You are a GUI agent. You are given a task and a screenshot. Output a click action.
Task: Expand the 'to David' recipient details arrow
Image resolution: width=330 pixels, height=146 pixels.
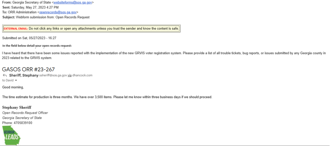tap(15, 80)
